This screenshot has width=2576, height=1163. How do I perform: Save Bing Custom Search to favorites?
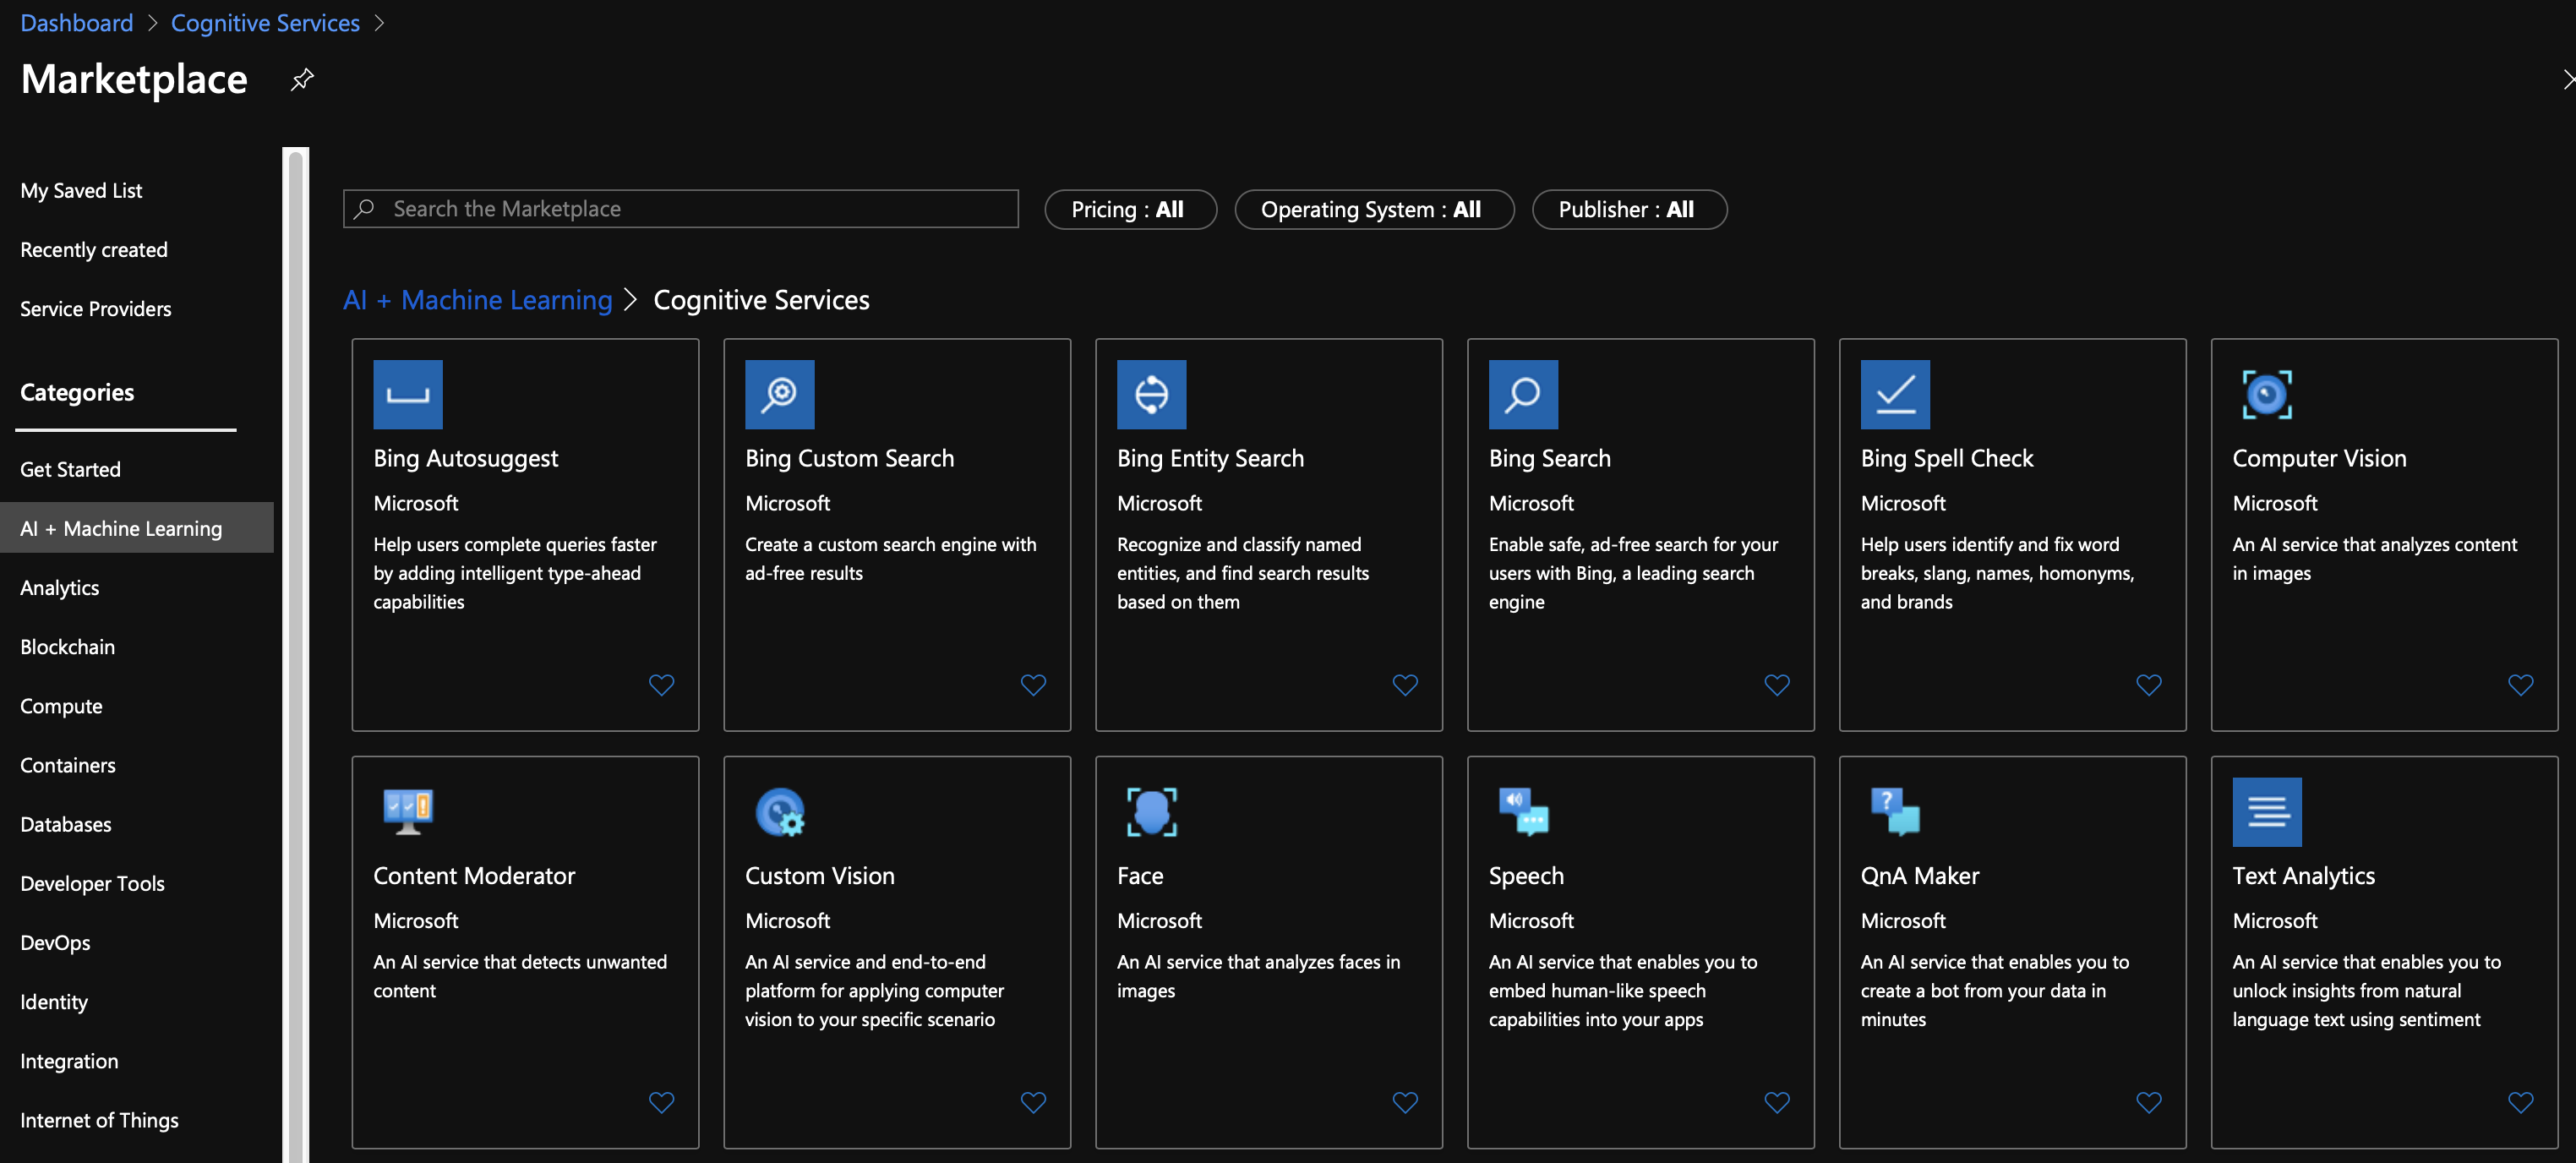pos(1034,685)
